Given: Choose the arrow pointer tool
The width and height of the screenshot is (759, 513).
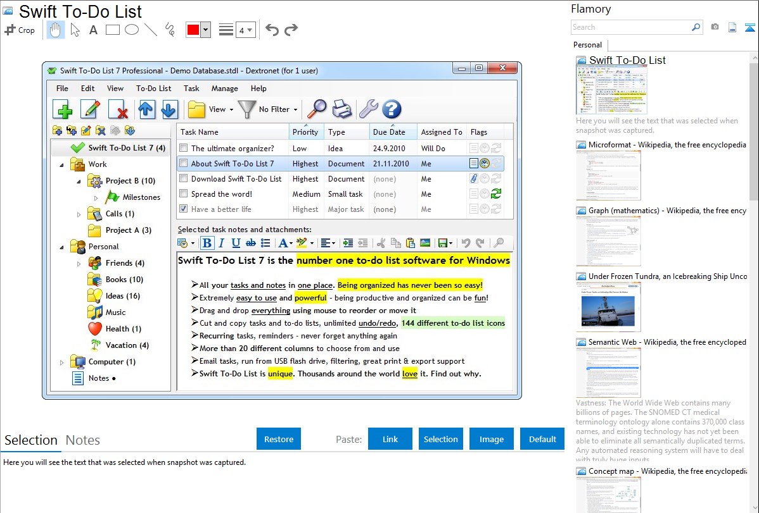Looking at the screenshot, I should point(75,30).
